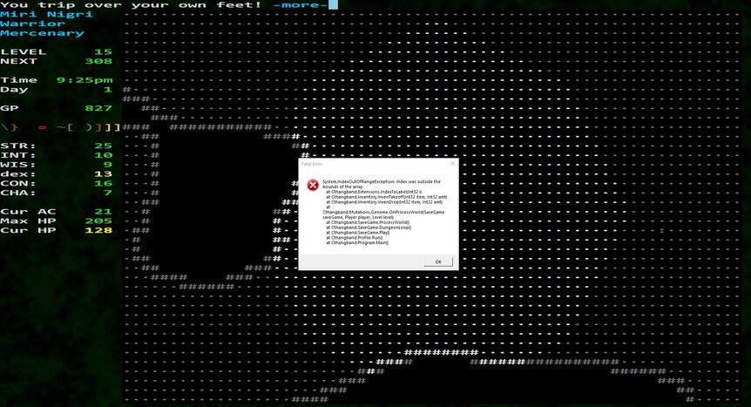Click the GP 827 gold counter
Screen dimensions: 751x407
point(56,108)
